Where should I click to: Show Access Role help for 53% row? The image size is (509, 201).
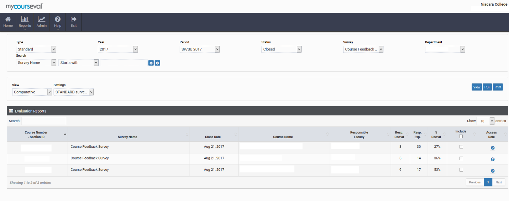click(x=493, y=171)
